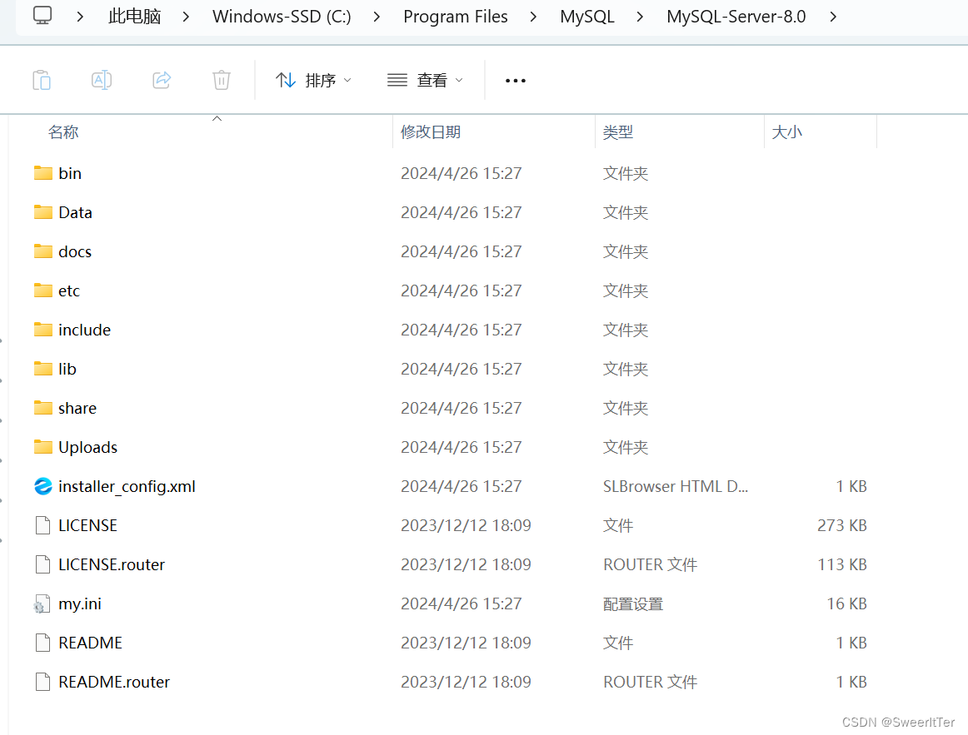This screenshot has height=735, width=968.
Task: Click the "SLBrowser HTML D..." type cell
Action: 676,486
